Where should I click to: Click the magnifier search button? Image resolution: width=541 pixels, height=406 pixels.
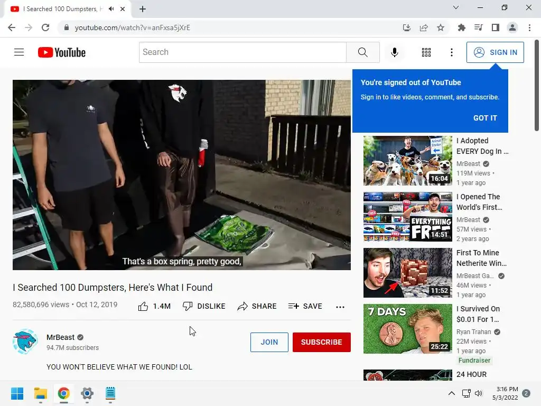pos(362,52)
